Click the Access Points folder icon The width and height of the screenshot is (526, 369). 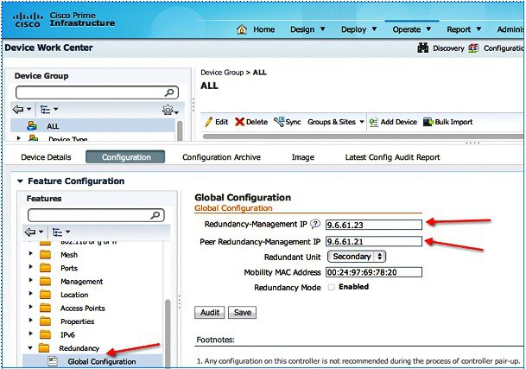tap(45, 309)
